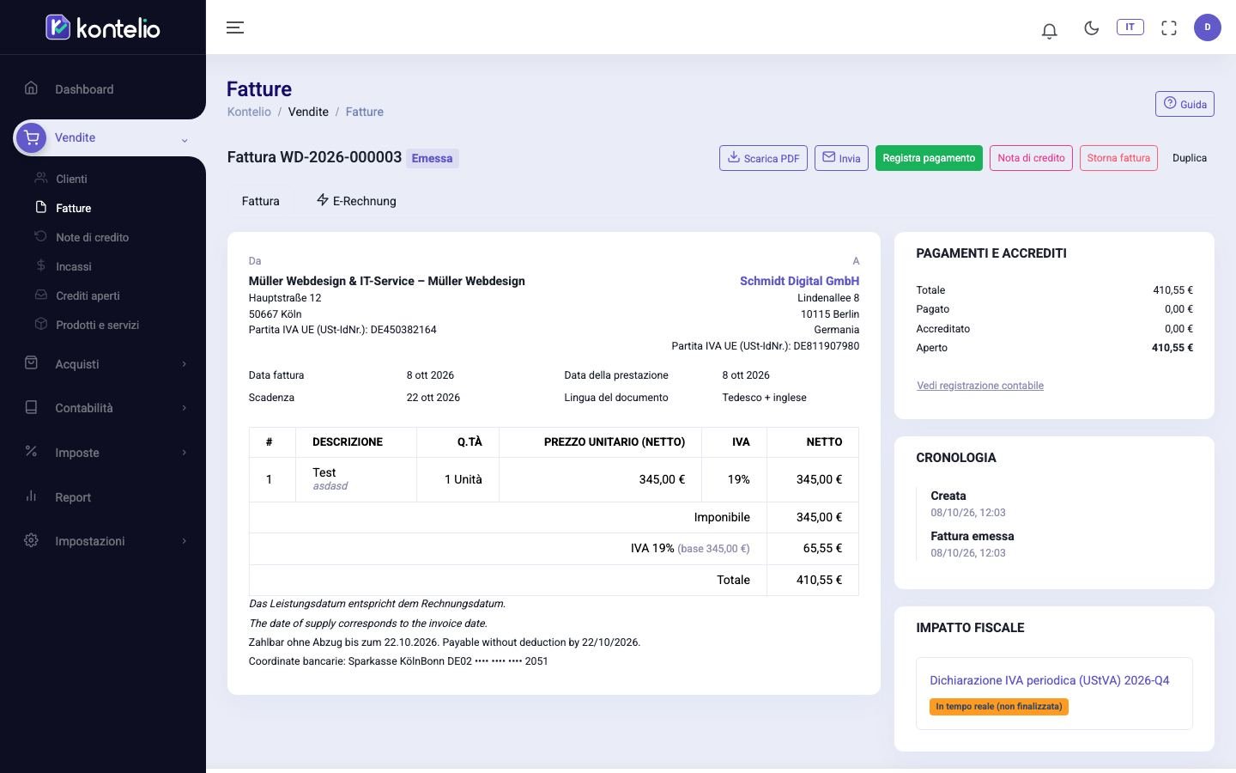Open Prodotti e servizi sidebar item
The image size is (1236, 773).
pyautogui.click(x=97, y=325)
